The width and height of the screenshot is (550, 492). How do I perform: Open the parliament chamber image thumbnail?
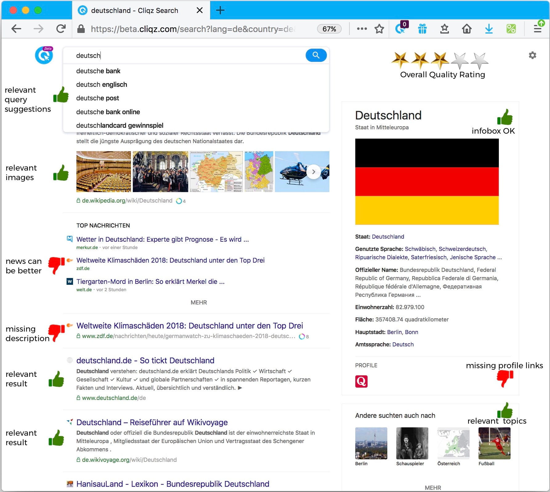pos(104,171)
